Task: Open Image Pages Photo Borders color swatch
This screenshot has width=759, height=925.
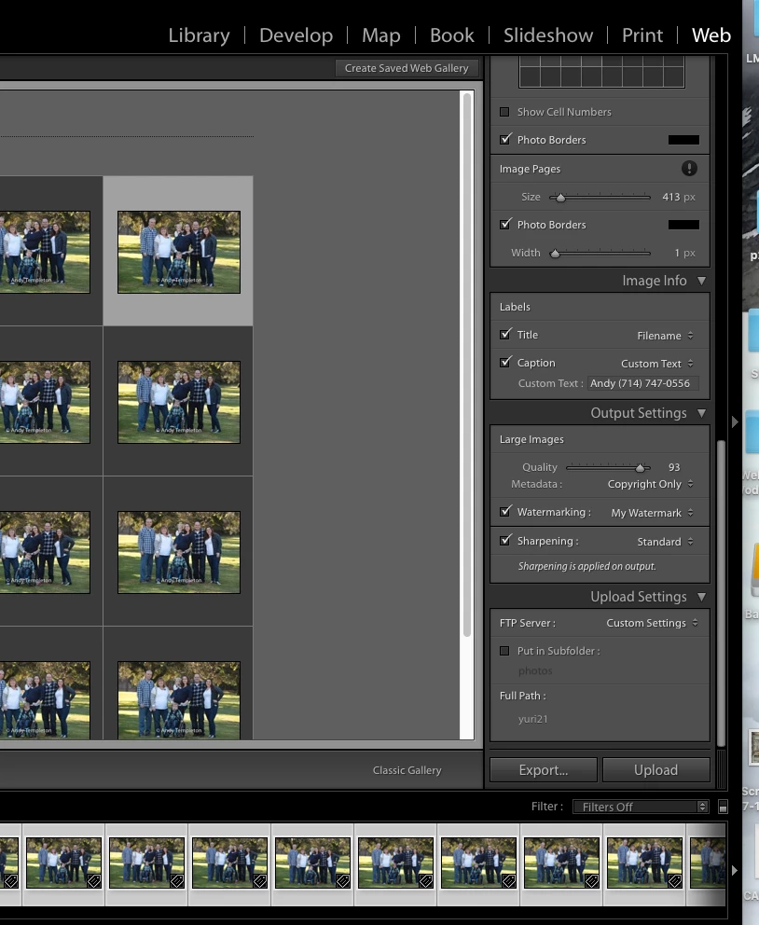Action: click(683, 225)
